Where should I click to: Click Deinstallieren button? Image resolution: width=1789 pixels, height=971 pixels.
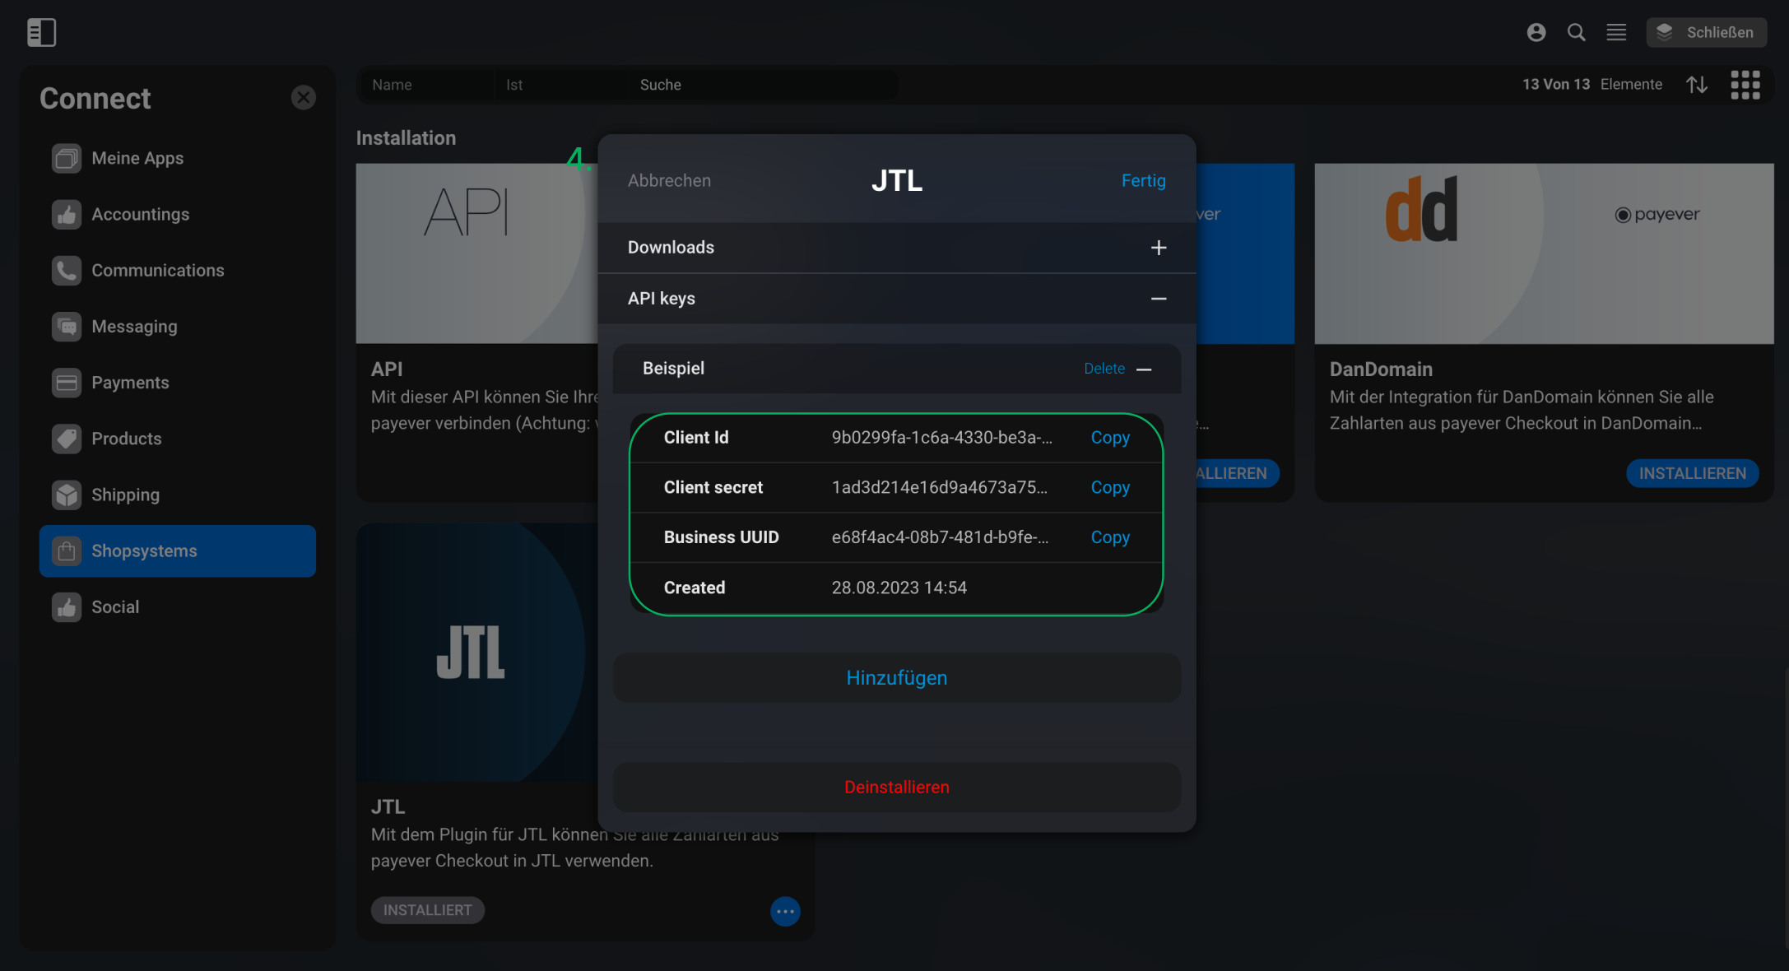[897, 787]
